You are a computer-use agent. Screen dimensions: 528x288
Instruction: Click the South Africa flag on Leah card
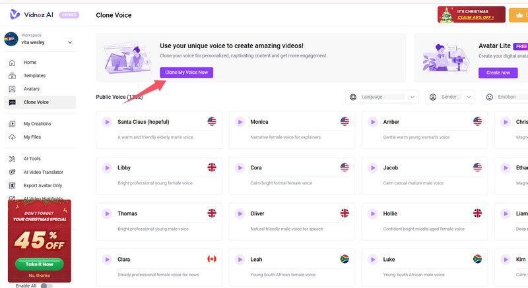[345, 259]
